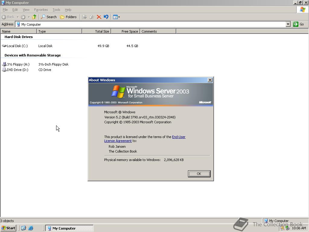Click Show Desktop quick launch icon
This screenshot has height=232, width=309.
click(x=24, y=228)
